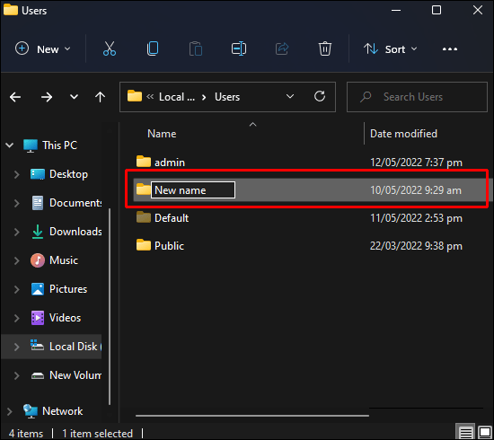Open the See more ellipsis menu
This screenshot has height=440, width=494.
tap(450, 49)
